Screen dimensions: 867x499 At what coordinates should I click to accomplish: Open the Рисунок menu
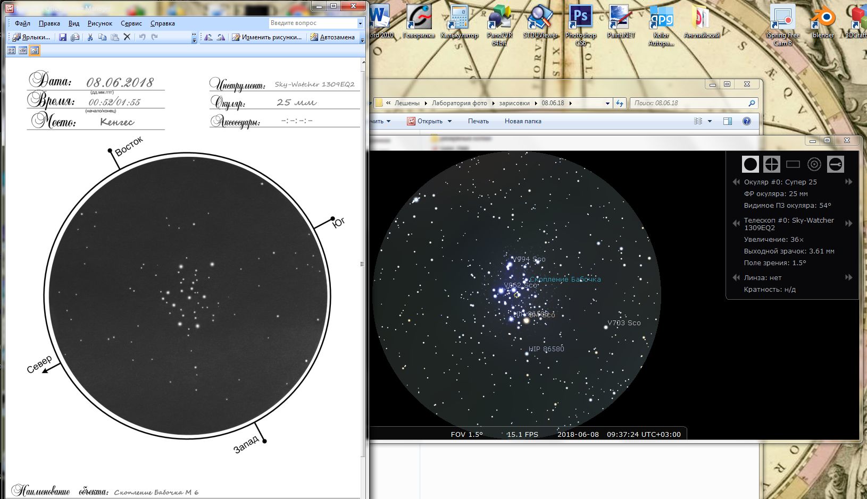click(x=100, y=23)
